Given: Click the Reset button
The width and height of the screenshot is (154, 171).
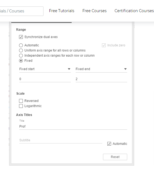Looking at the screenshot, I should coord(115,157).
